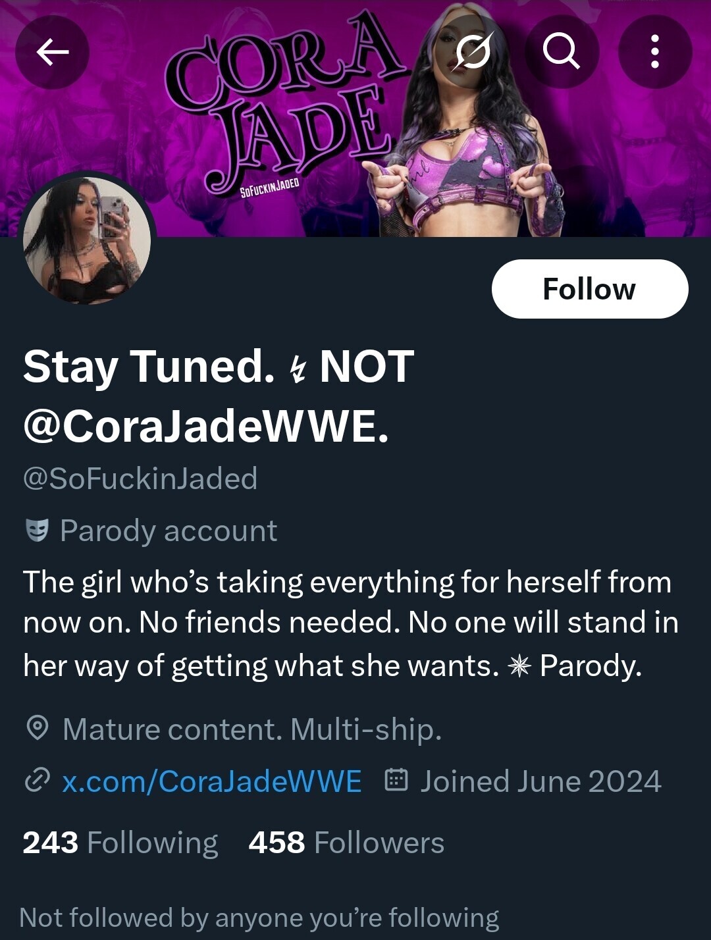Open Grok profile summary icon
711x940 pixels.
point(473,51)
